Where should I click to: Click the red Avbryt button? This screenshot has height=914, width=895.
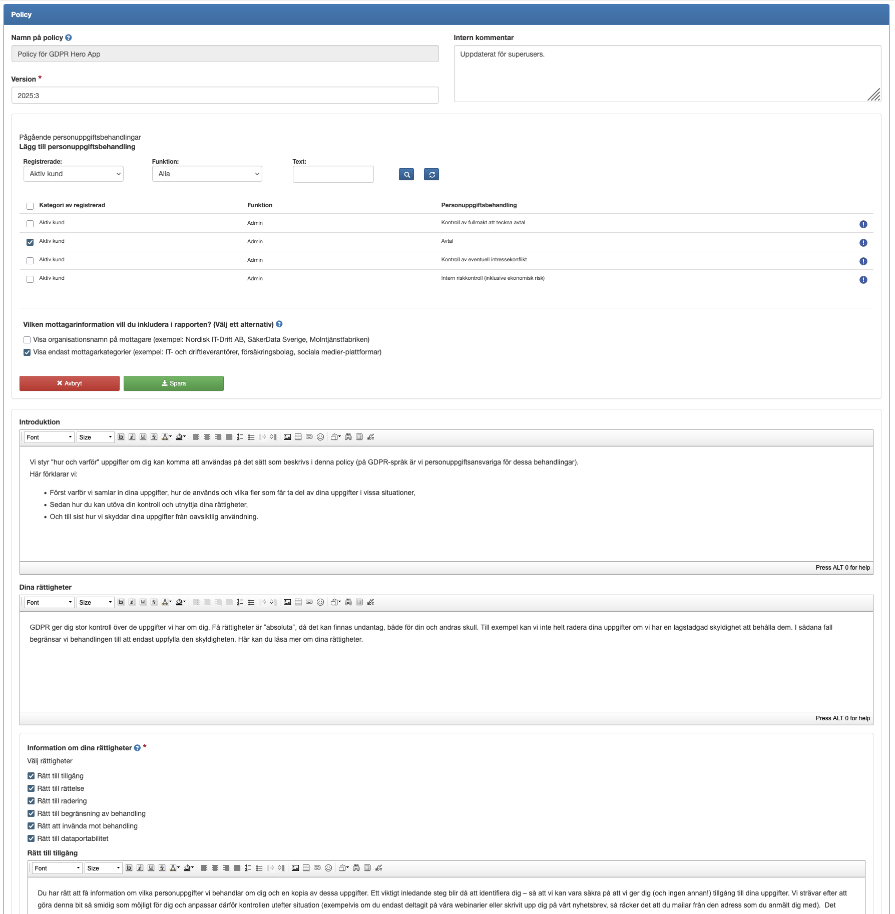click(70, 383)
